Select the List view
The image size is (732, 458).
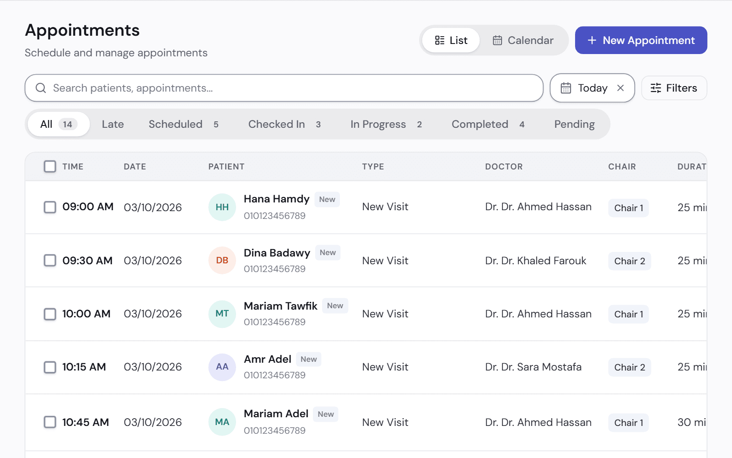click(451, 40)
